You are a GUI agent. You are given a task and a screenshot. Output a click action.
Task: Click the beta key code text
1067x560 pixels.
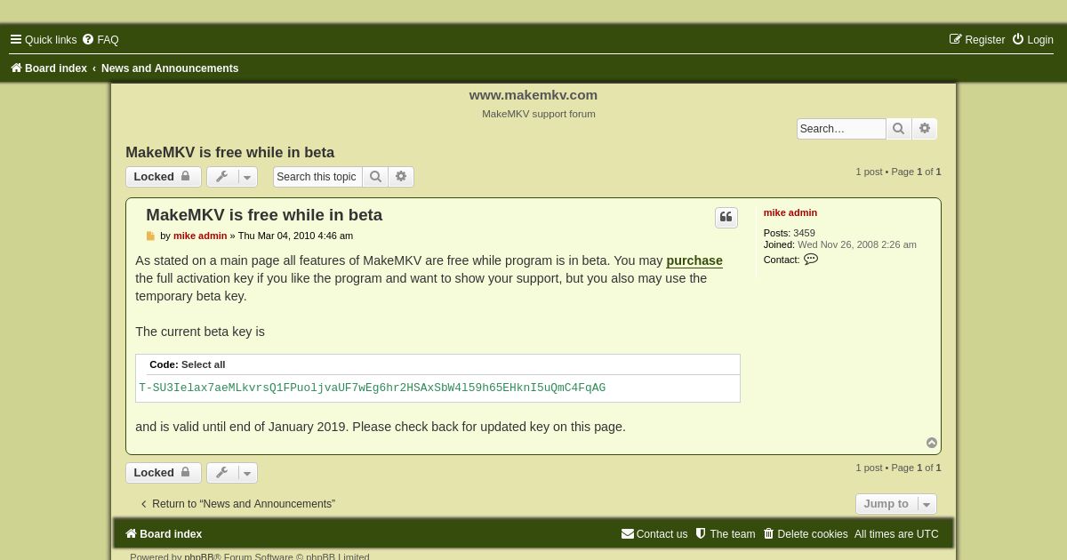373,388
